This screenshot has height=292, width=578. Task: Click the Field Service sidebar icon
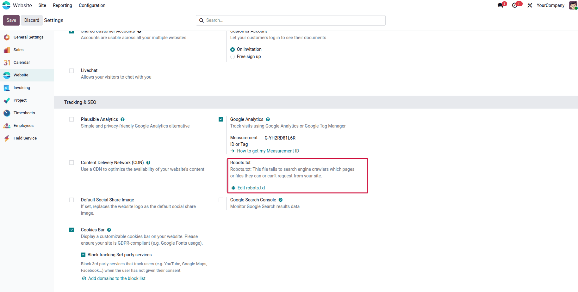[7, 138]
